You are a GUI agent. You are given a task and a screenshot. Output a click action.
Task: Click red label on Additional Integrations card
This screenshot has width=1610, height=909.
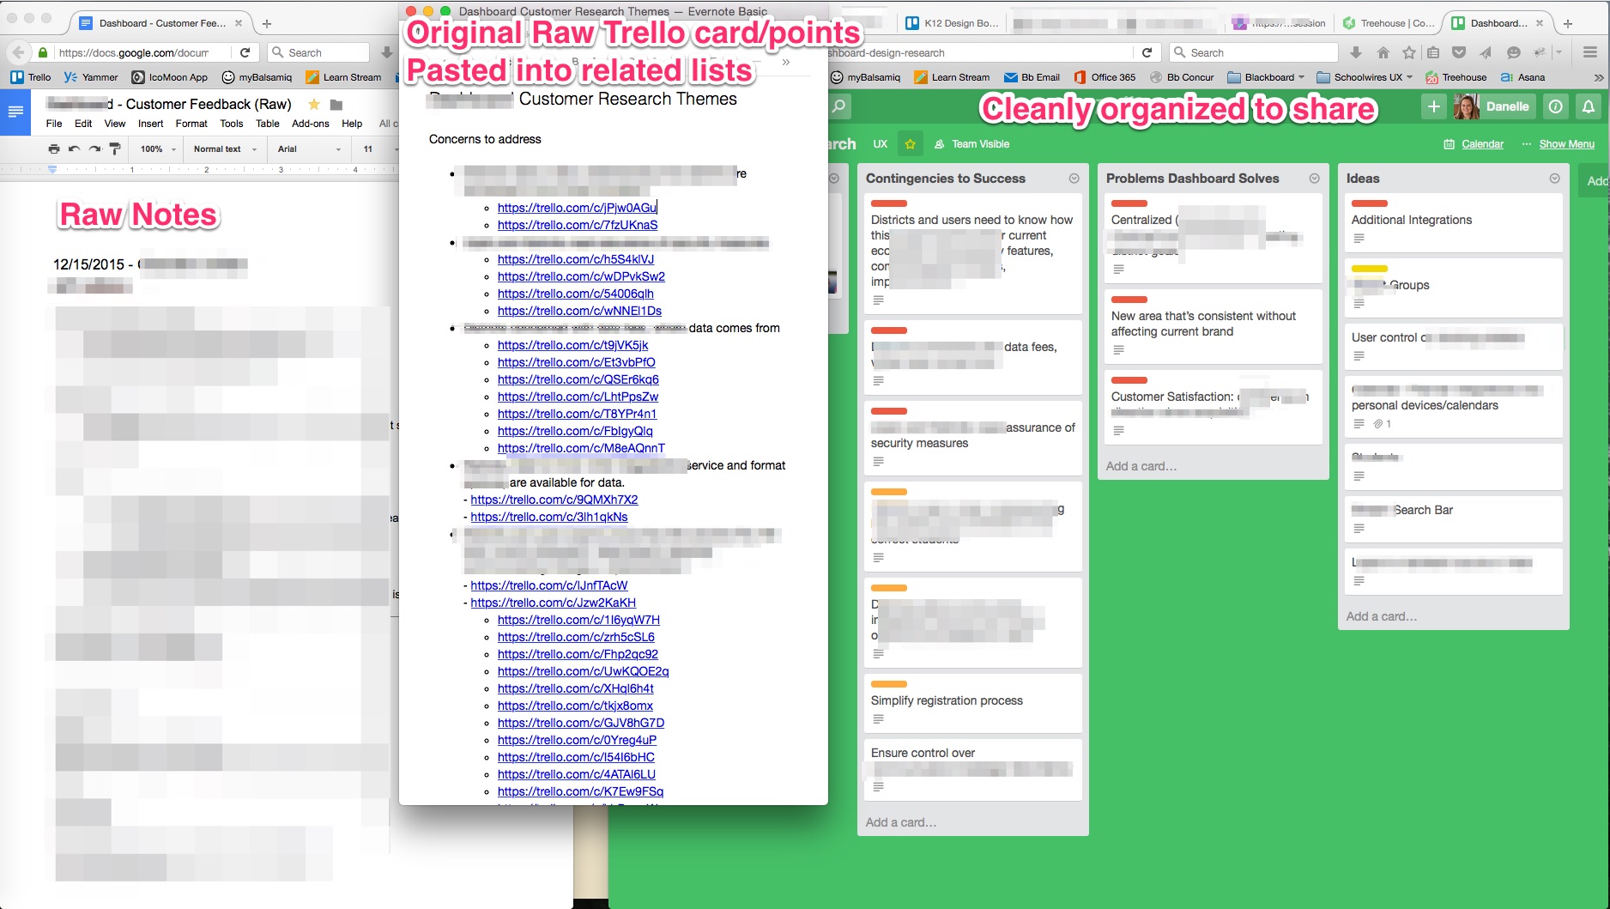(1369, 203)
